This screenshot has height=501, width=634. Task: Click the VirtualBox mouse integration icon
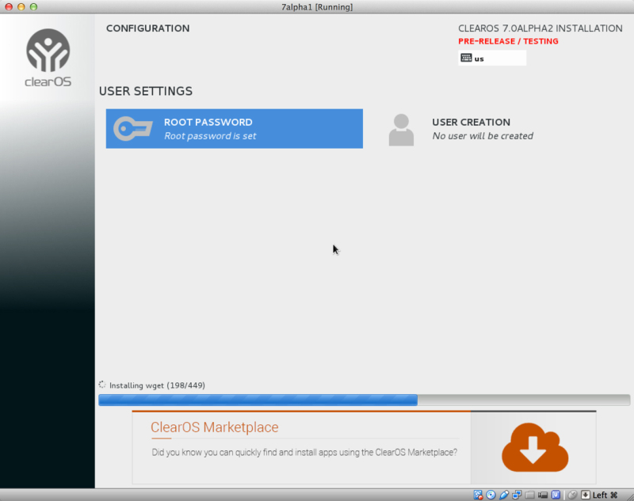(x=572, y=495)
